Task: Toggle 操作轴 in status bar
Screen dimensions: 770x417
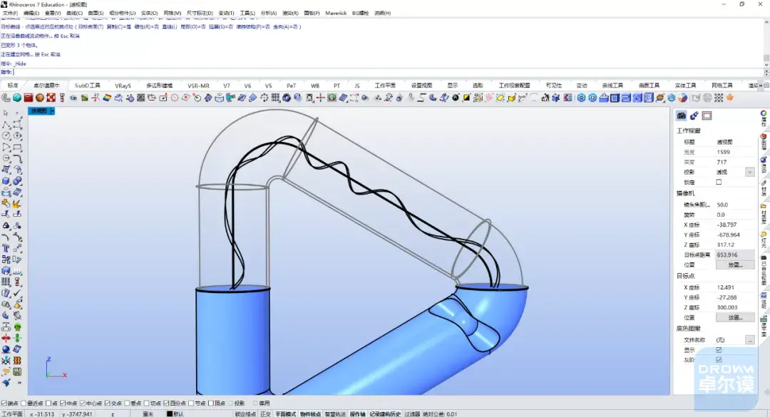Action: coord(357,414)
